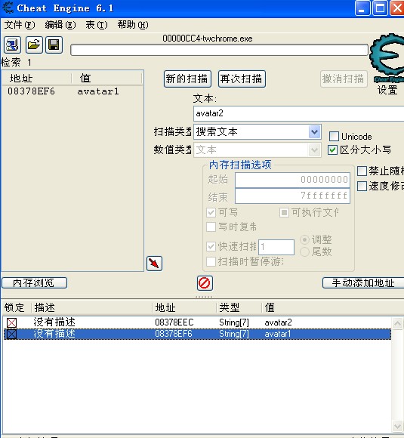
Task: Click the 文本 input containing avatar2
Action: [x=298, y=113]
